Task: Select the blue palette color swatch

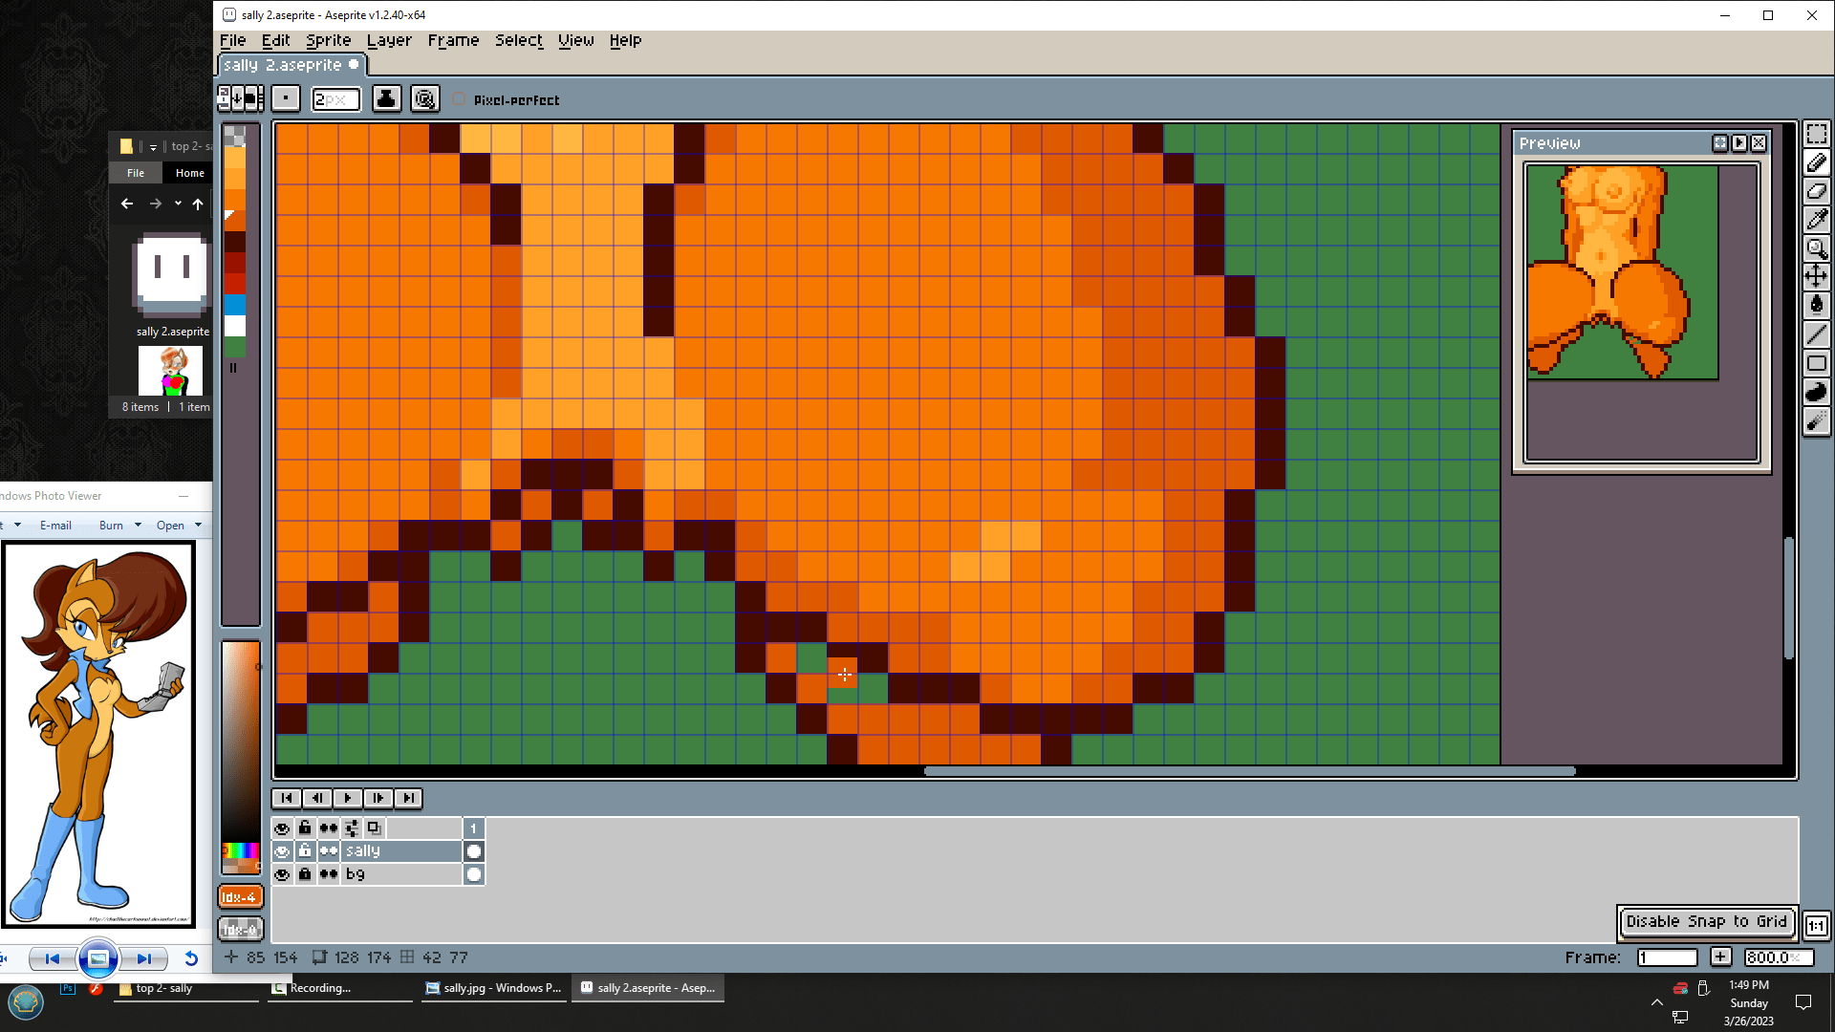Action: coord(235,304)
